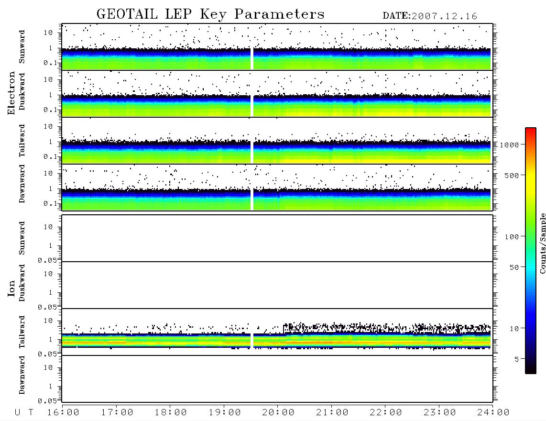Screen dimensions: 546x421
Task: Click the Electron Tailward spectrogram panel
Action: [277, 141]
